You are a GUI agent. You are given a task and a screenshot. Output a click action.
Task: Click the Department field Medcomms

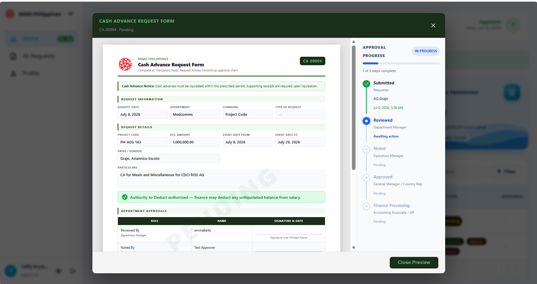[195, 114]
